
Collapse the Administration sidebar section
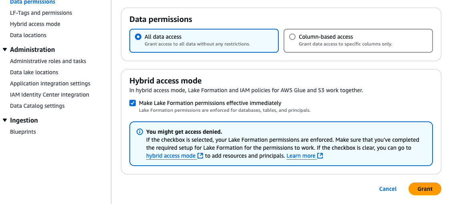5,50
